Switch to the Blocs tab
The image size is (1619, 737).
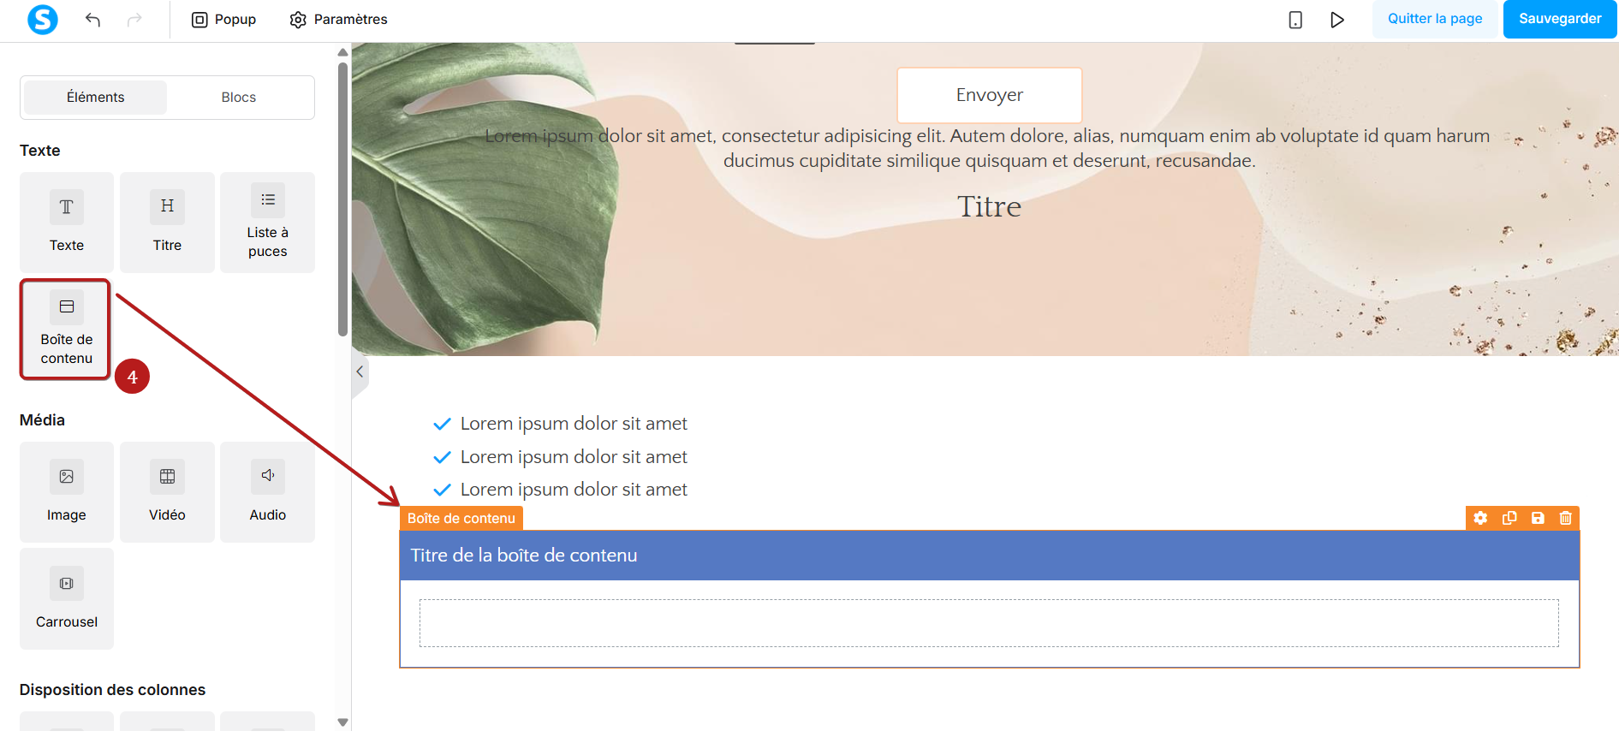239,98
